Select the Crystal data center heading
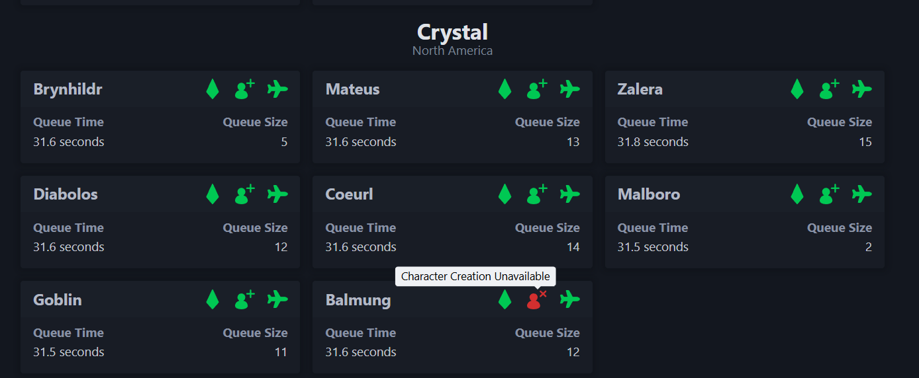 [x=452, y=32]
